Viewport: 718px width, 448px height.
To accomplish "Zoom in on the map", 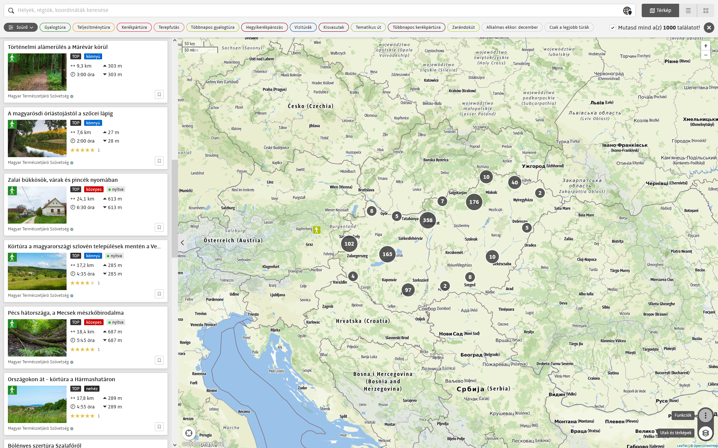I will [x=706, y=46].
